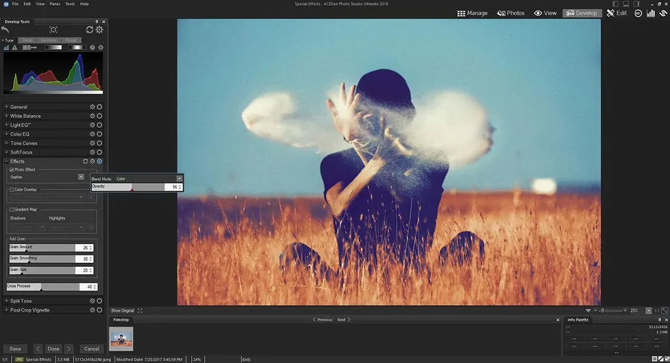The height and width of the screenshot is (363, 670).
Task: Uncheck the Photo Effect checkbox
Action: tap(11, 170)
